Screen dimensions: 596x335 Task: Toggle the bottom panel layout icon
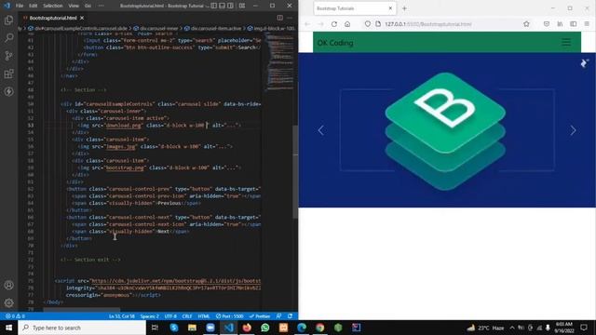point(222,6)
